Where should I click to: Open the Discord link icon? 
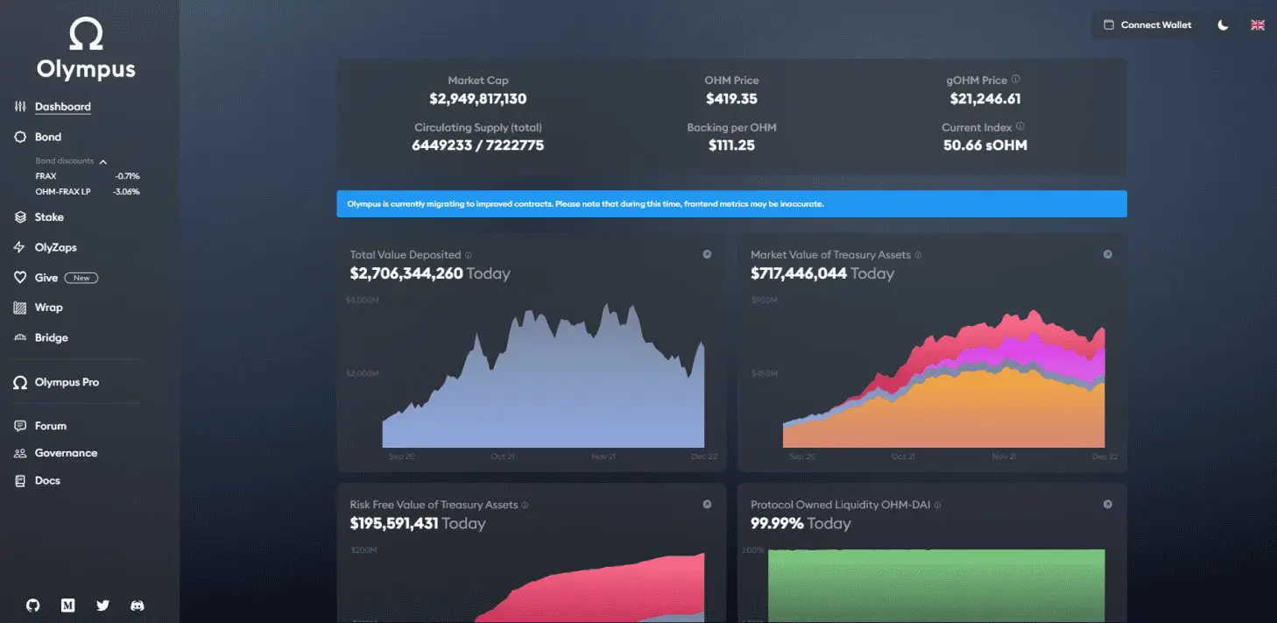[x=138, y=605]
